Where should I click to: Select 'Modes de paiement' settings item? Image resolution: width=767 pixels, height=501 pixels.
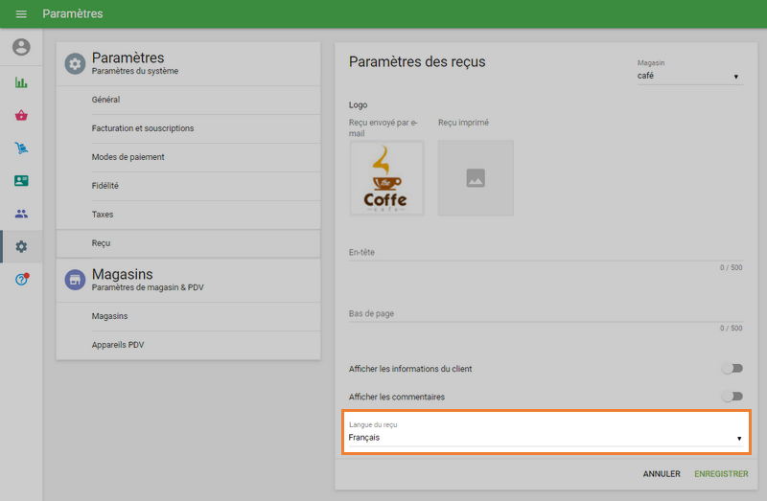coord(128,157)
